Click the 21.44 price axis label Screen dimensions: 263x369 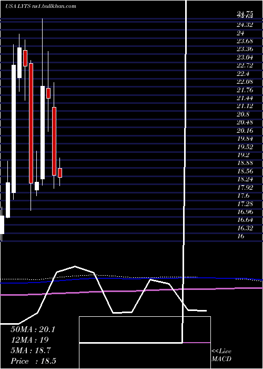click(x=245, y=98)
